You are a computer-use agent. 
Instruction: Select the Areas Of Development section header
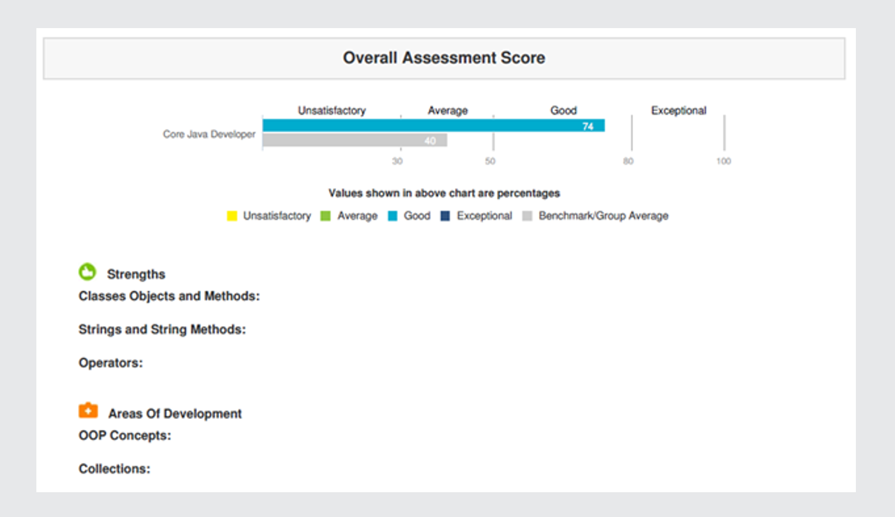pyautogui.click(x=175, y=413)
